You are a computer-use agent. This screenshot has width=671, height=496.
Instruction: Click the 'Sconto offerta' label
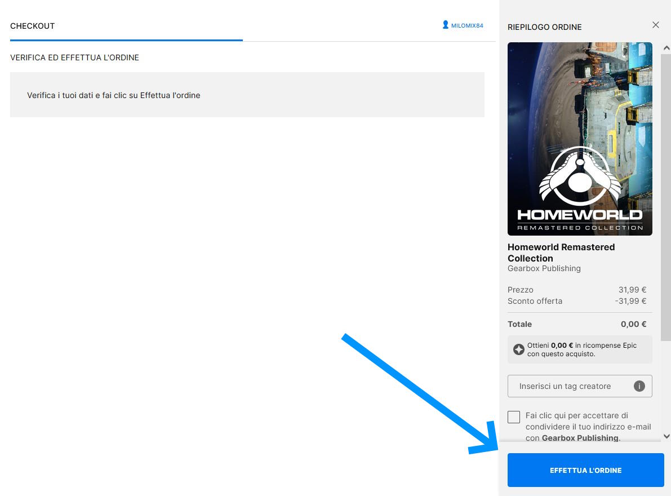click(x=535, y=301)
